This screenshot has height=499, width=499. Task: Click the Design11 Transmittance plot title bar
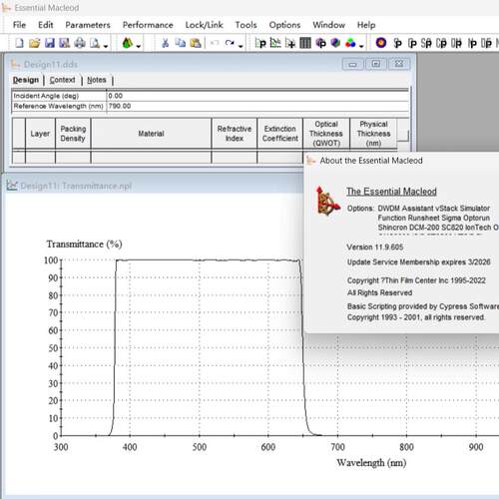pyautogui.click(x=153, y=186)
